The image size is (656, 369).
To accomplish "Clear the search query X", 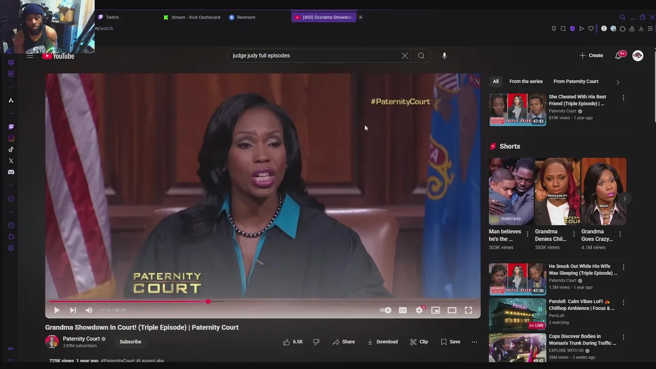I will point(405,55).
